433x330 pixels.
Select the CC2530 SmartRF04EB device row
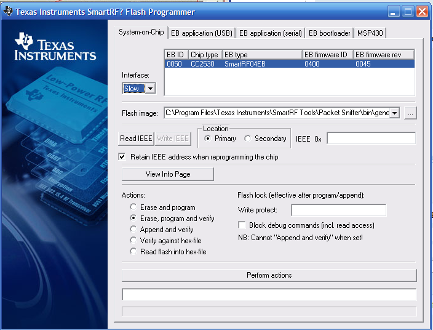click(290, 64)
